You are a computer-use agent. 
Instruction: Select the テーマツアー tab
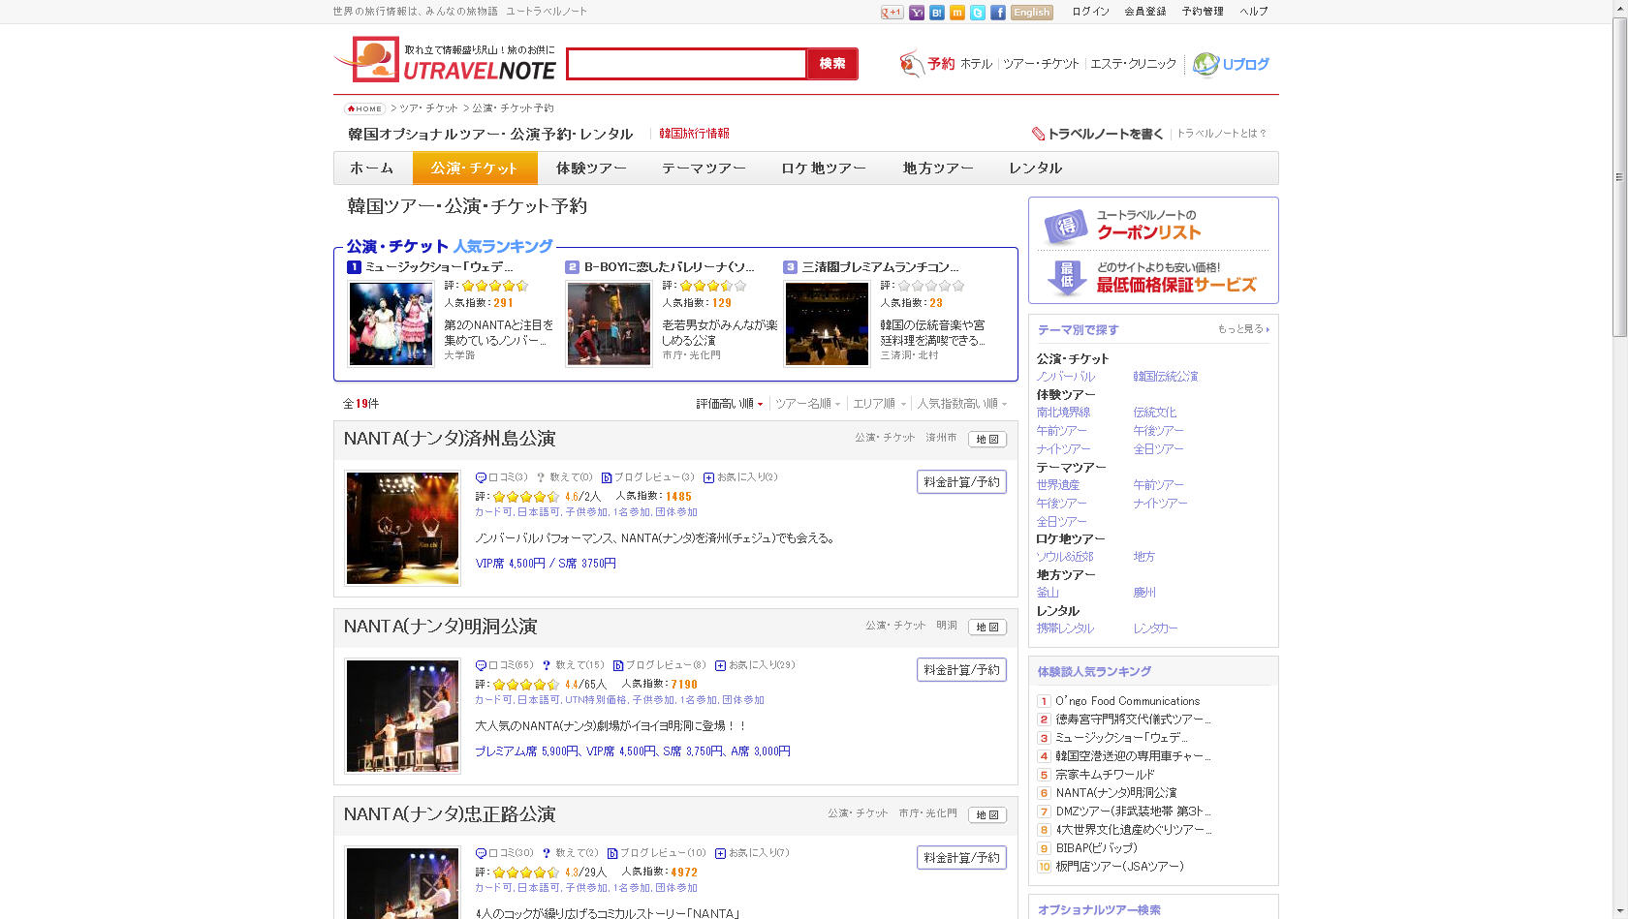point(704,168)
